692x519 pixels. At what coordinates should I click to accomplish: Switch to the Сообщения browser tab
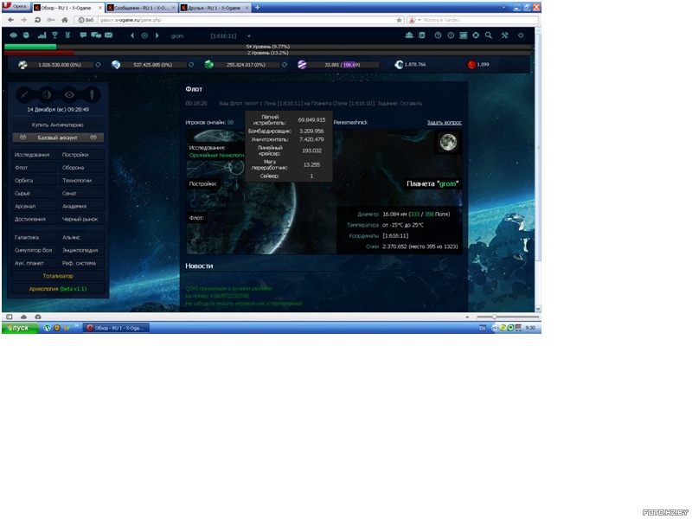click(x=141, y=8)
